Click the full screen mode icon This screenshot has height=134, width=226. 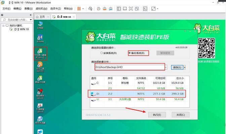tap(131, 9)
